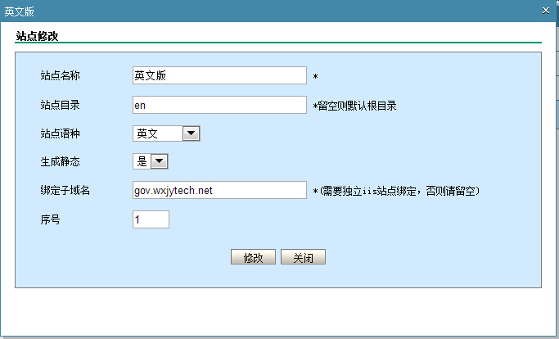Click the 留空则默认根目录 hint text
This screenshot has width=559, height=339.
pos(357,106)
